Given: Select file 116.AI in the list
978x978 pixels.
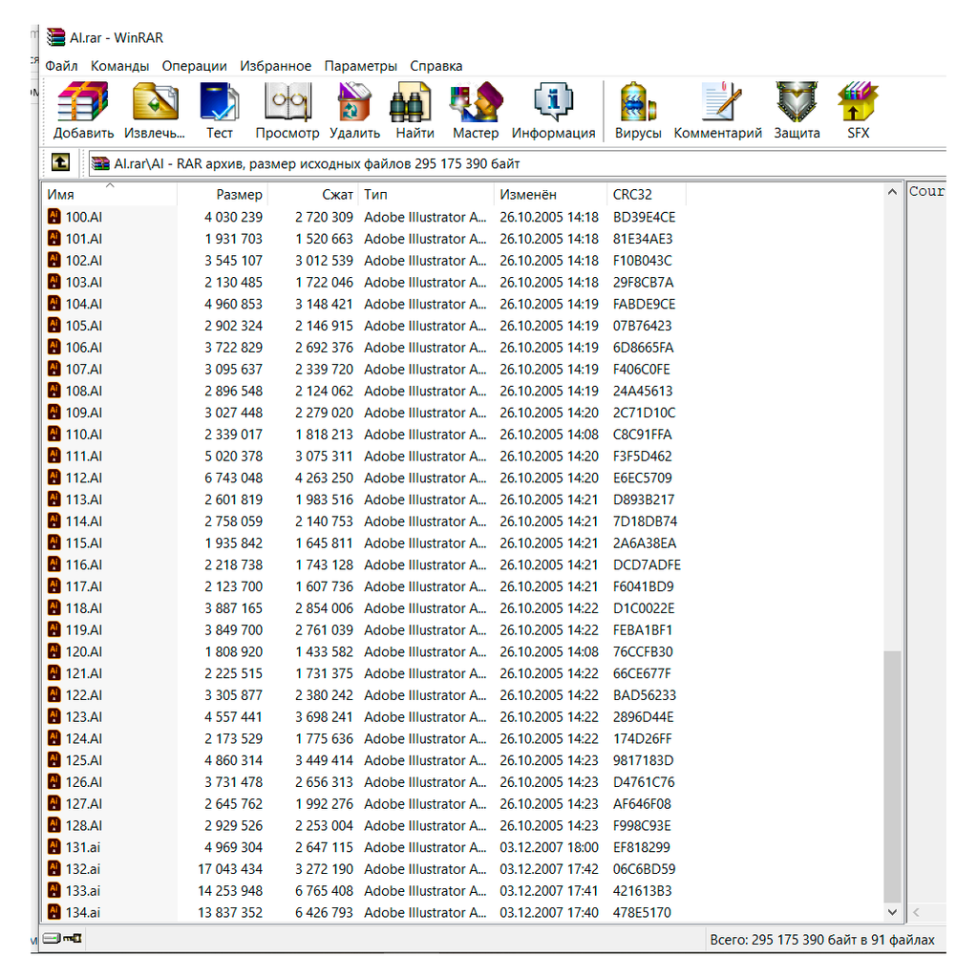Looking at the screenshot, I should [x=84, y=564].
